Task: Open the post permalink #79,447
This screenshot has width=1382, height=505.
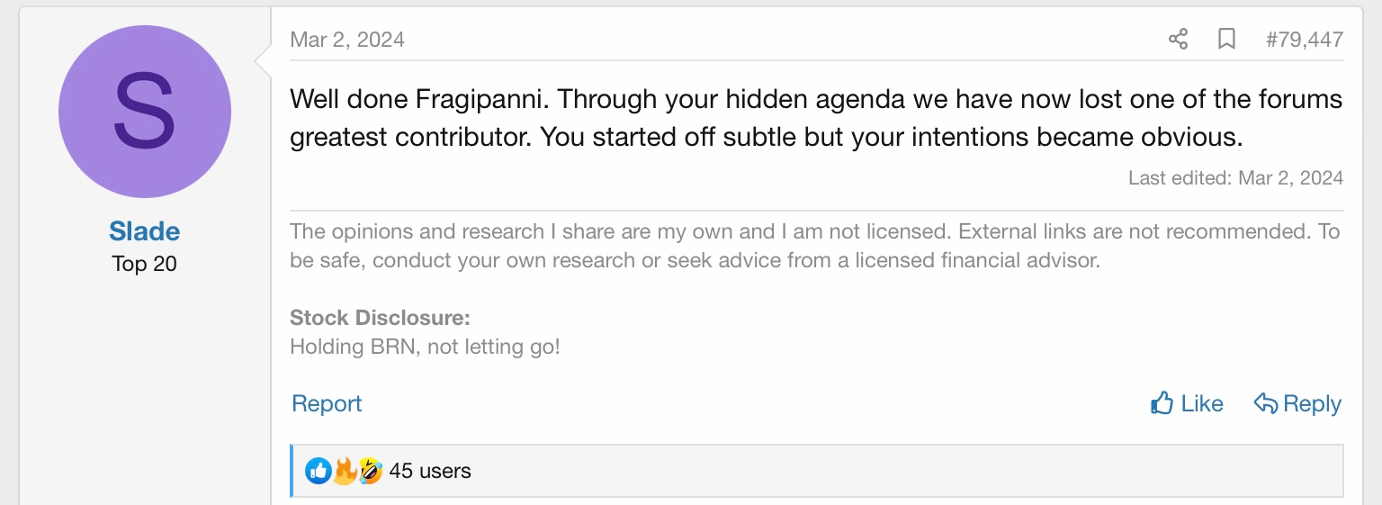Action: click(x=1304, y=40)
